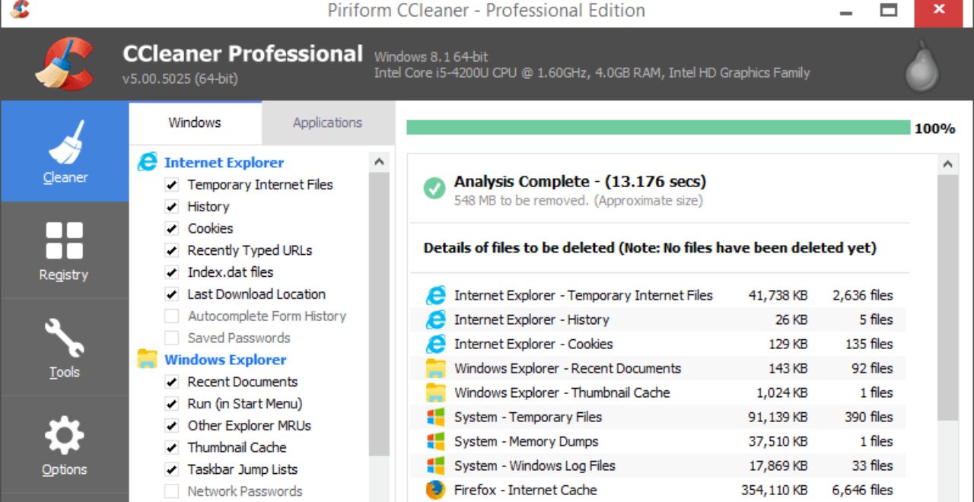Viewport: 974px width, 502px height.
Task: Click the '91,139 KB' size value
Action: [x=778, y=417]
